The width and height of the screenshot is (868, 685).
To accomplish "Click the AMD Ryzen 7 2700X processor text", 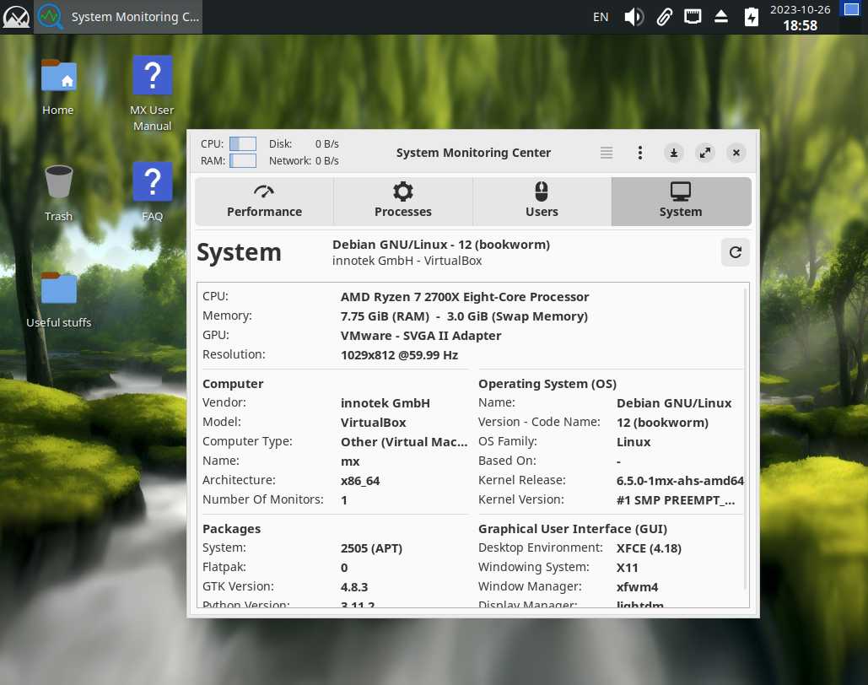I will click(465, 297).
